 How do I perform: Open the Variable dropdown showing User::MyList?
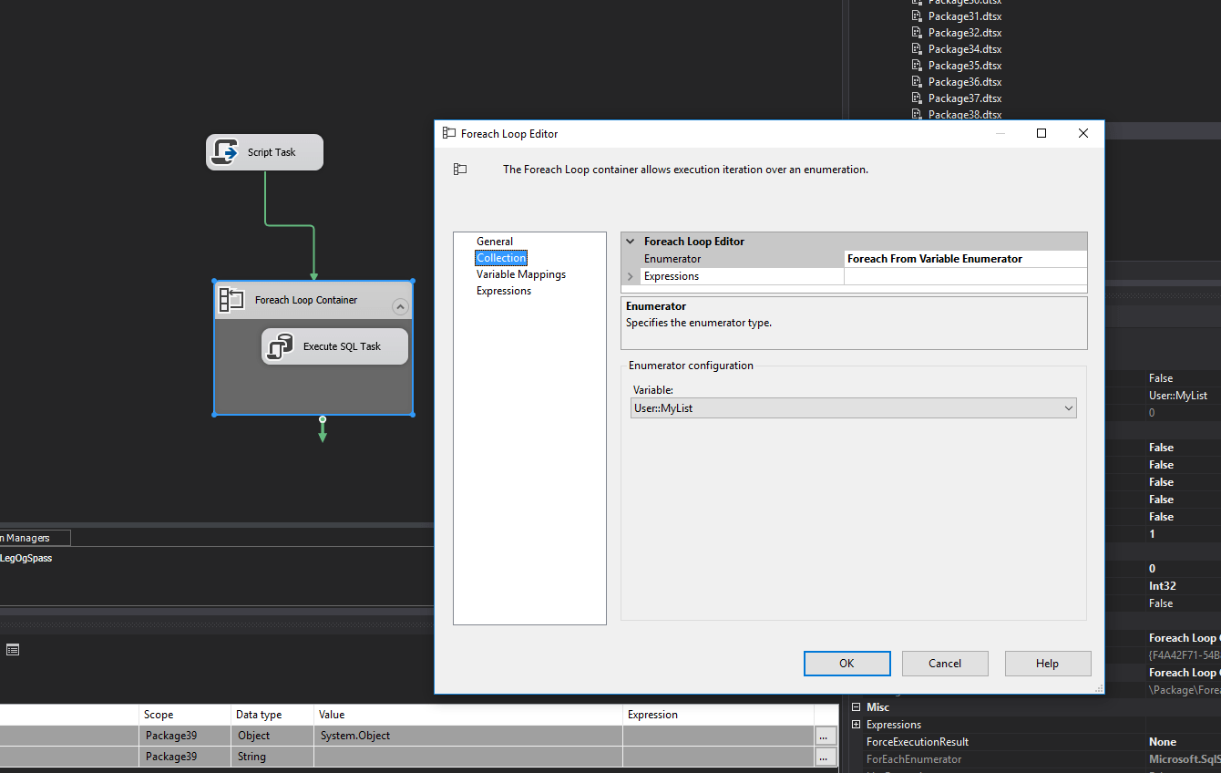click(x=853, y=408)
